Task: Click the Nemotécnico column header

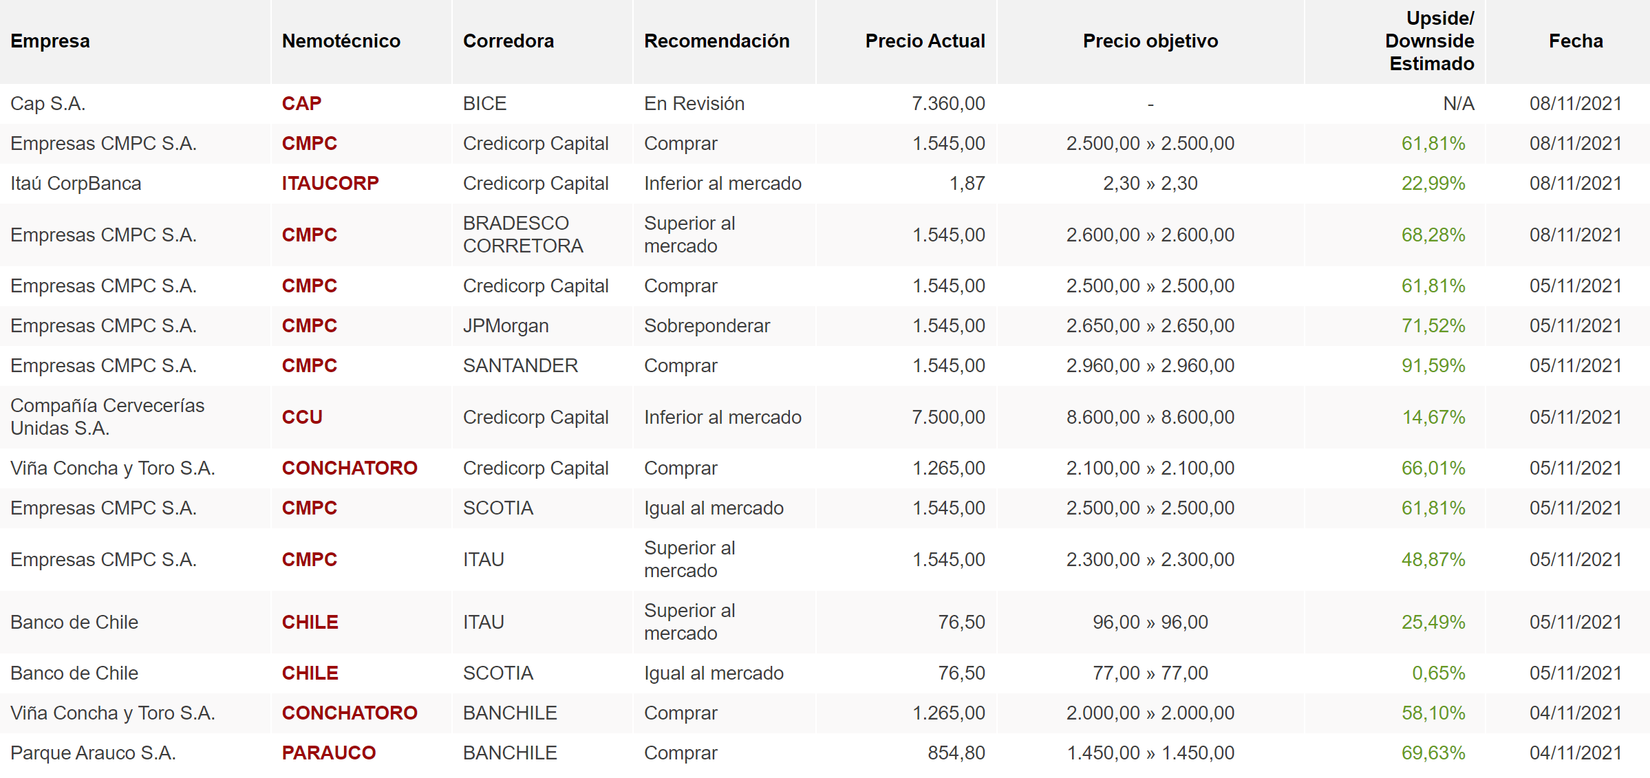Action: [x=341, y=41]
